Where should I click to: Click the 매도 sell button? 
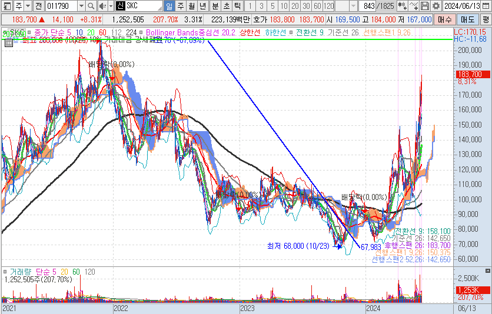click(467, 20)
